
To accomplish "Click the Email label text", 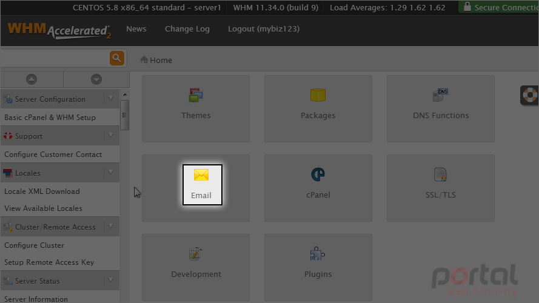I will [201, 196].
